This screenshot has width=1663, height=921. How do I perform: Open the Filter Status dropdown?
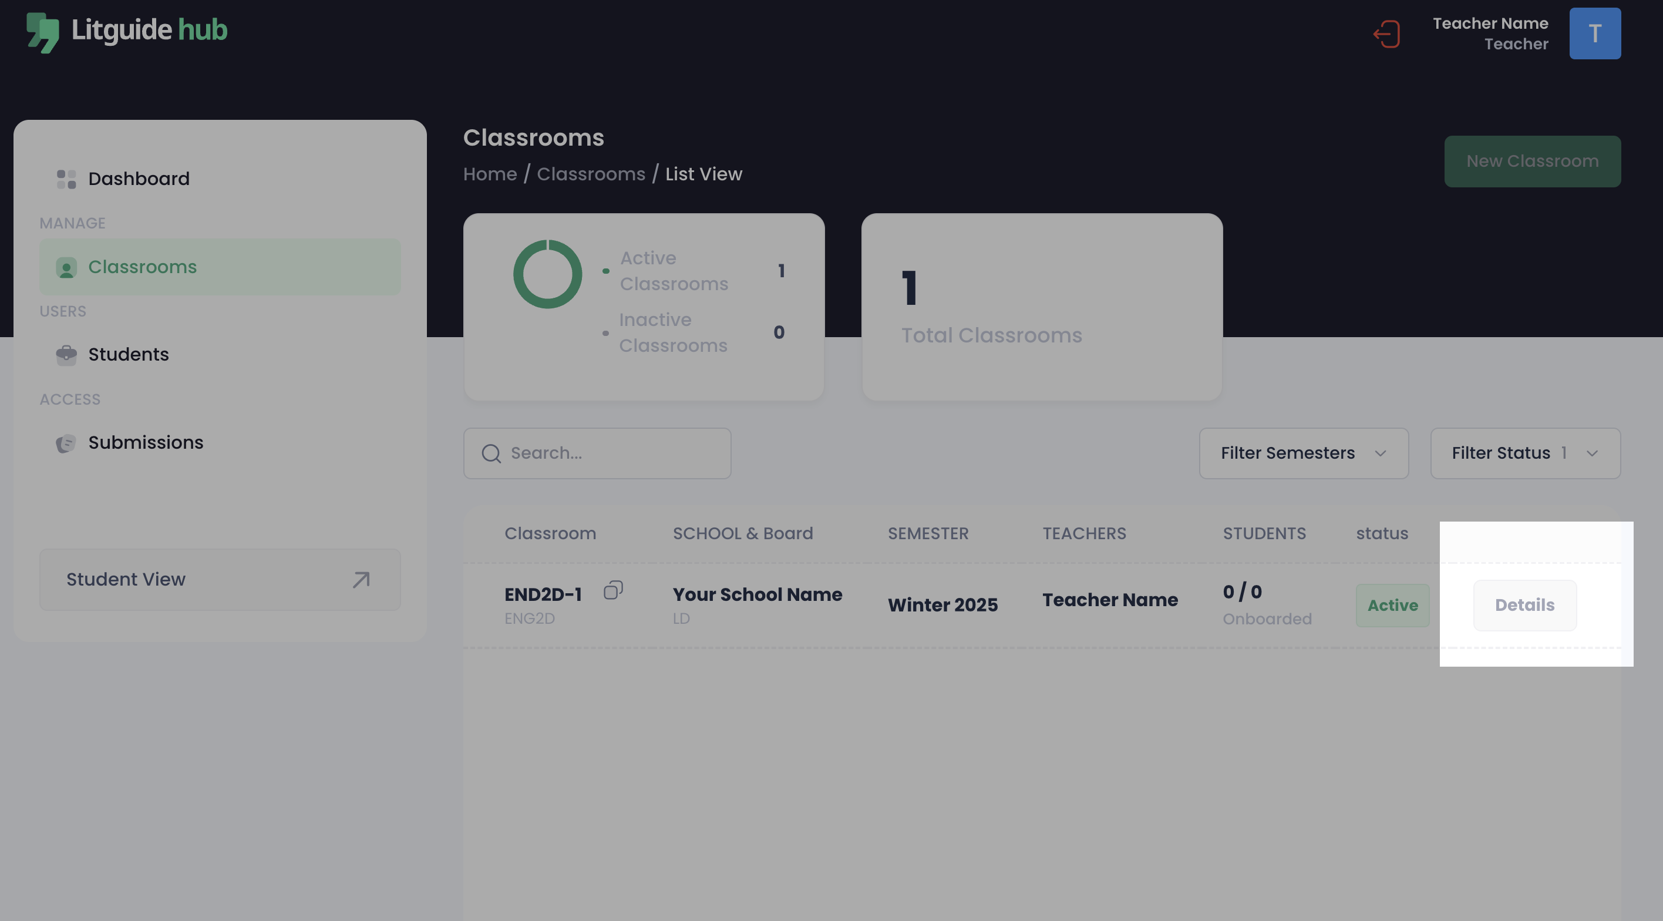point(1511,453)
